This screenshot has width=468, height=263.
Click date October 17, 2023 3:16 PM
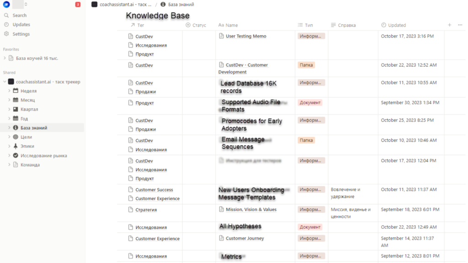(x=407, y=36)
